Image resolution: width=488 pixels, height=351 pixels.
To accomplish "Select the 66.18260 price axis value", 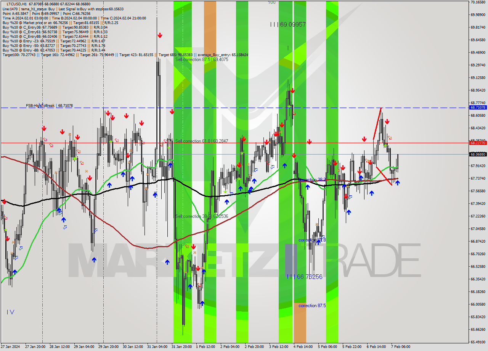I will [478, 292].
